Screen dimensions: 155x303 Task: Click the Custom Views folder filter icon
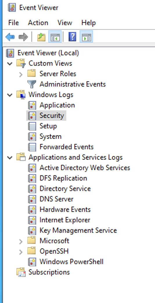pyautogui.click(x=21, y=63)
